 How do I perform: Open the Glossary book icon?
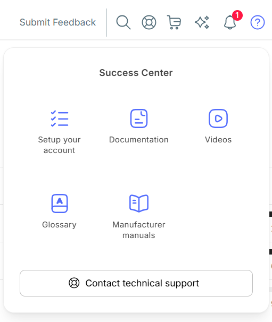point(60,204)
